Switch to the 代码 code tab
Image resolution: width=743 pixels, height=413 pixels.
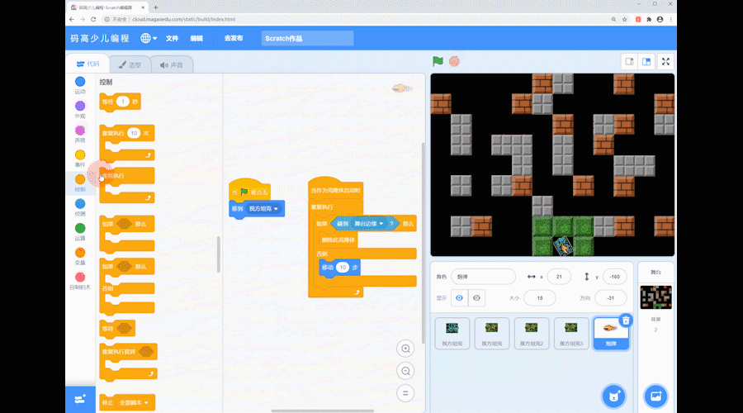point(88,64)
